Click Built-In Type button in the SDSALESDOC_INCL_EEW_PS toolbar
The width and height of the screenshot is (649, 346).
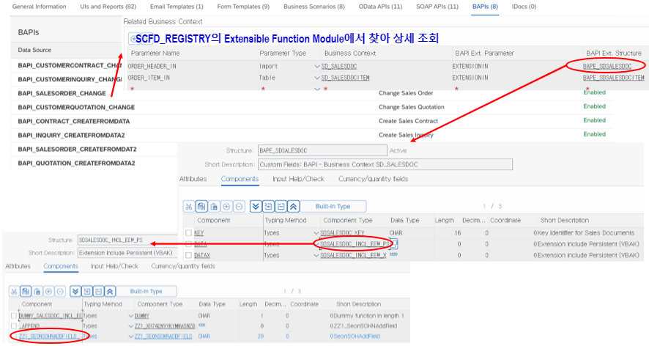point(146,292)
